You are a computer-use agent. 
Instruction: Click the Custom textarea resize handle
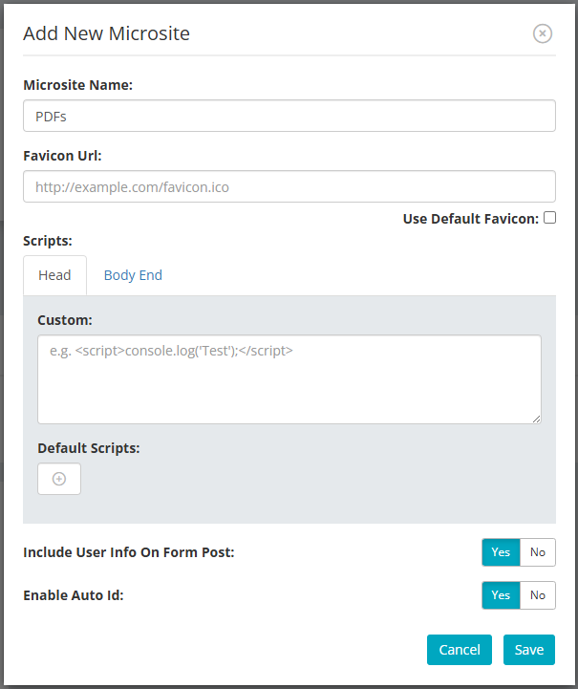[x=536, y=419]
